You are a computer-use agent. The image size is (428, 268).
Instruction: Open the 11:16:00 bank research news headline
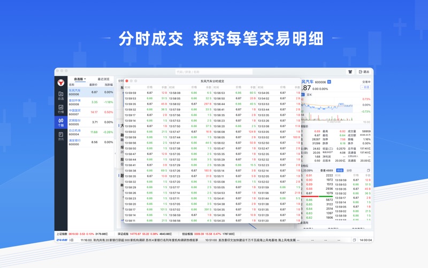coord(140,240)
